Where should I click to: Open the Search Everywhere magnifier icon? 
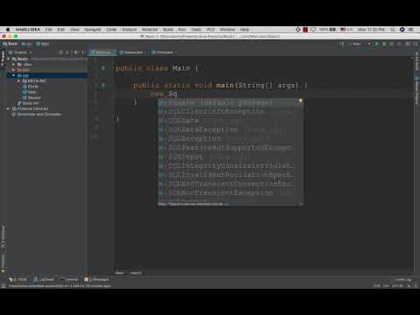[x=416, y=44]
